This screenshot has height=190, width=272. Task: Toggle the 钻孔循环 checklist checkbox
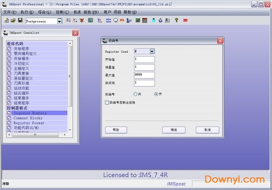coord(9,93)
